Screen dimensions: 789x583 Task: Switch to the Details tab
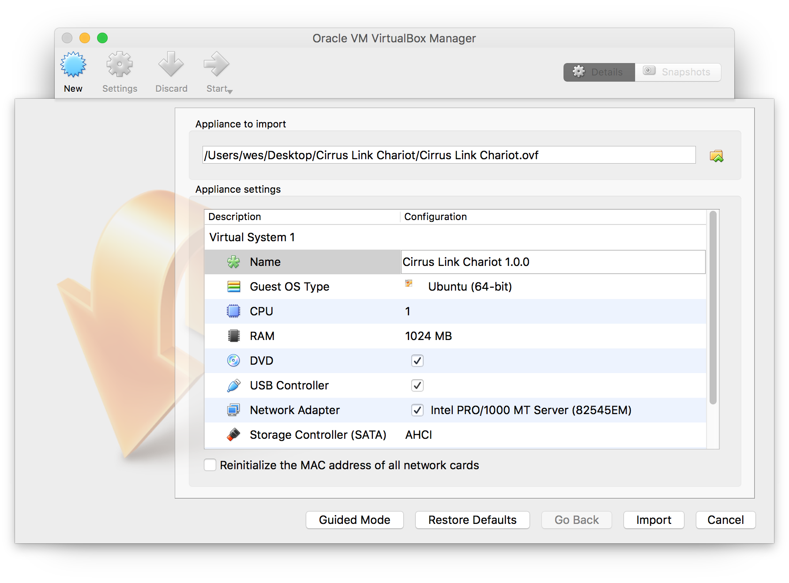click(599, 72)
